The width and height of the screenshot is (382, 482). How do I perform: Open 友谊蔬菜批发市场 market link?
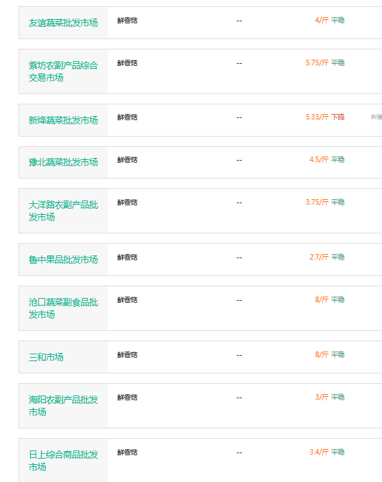(63, 23)
